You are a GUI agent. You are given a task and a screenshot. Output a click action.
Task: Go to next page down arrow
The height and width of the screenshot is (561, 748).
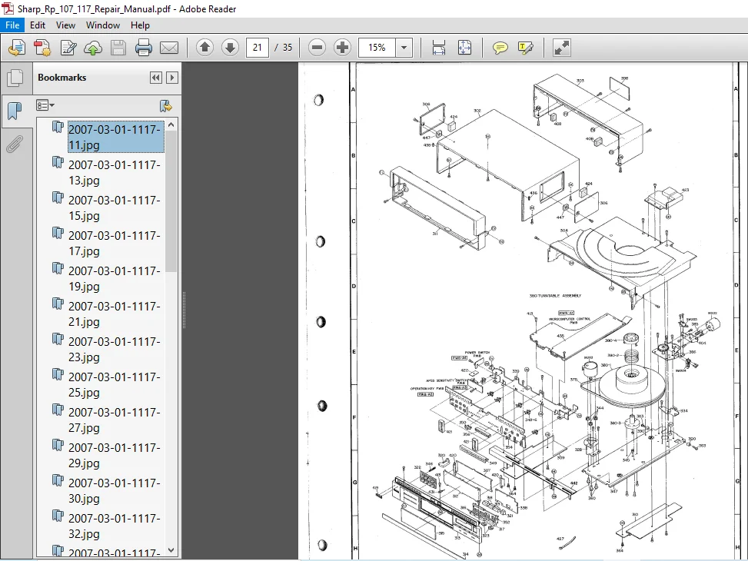[230, 47]
